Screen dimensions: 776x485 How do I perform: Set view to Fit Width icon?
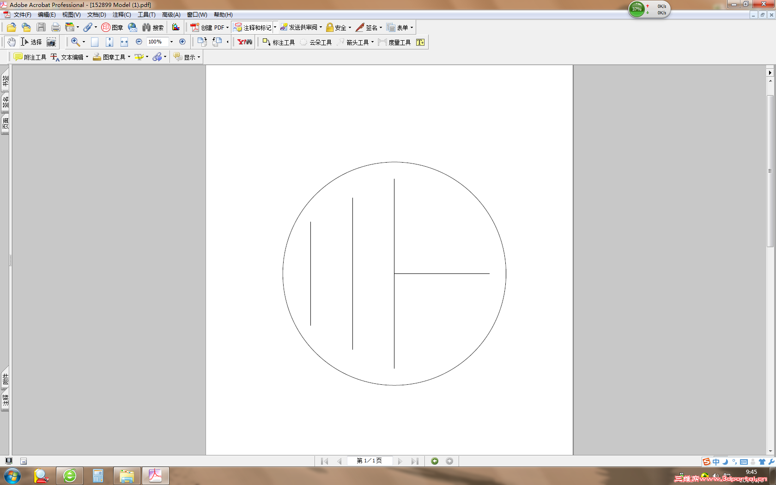click(124, 42)
